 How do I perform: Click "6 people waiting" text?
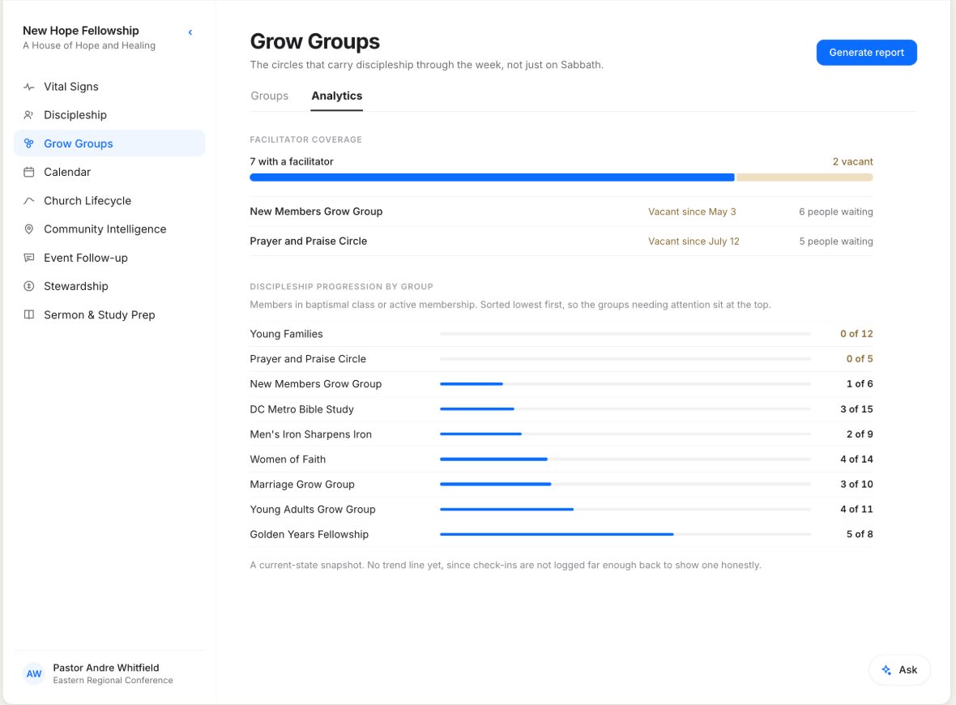click(x=836, y=211)
